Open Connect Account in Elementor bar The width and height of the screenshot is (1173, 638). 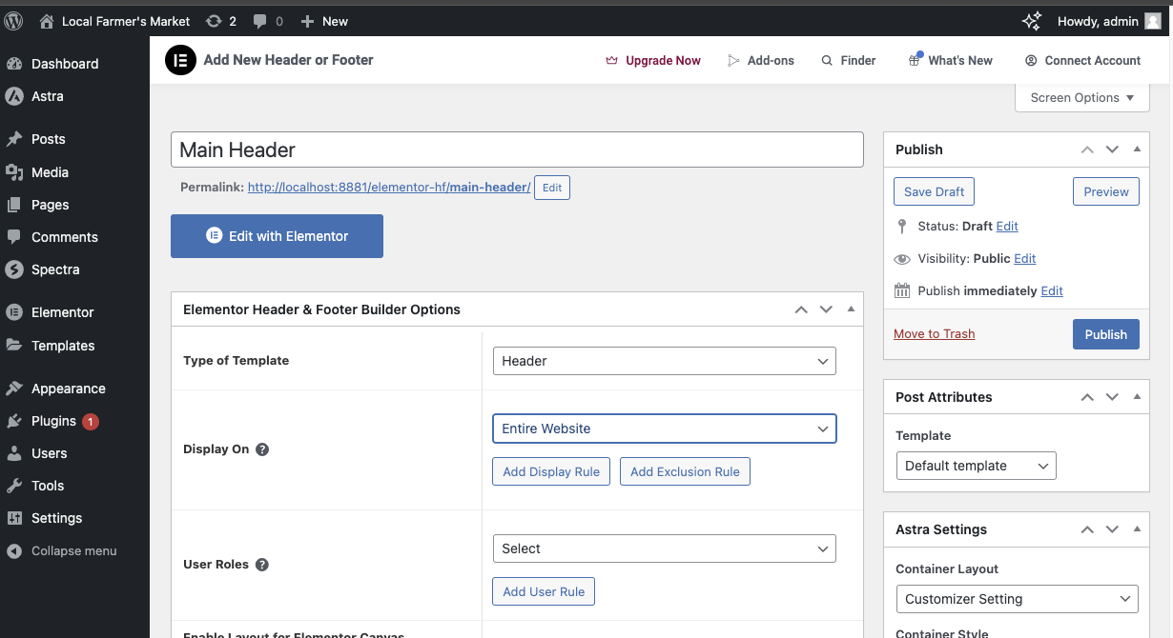(x=1082, y=60)
